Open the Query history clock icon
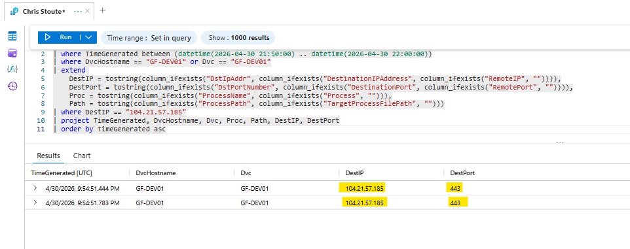This screenshot has width=630, height=249. pyautogui.click(x=12, y=86)
